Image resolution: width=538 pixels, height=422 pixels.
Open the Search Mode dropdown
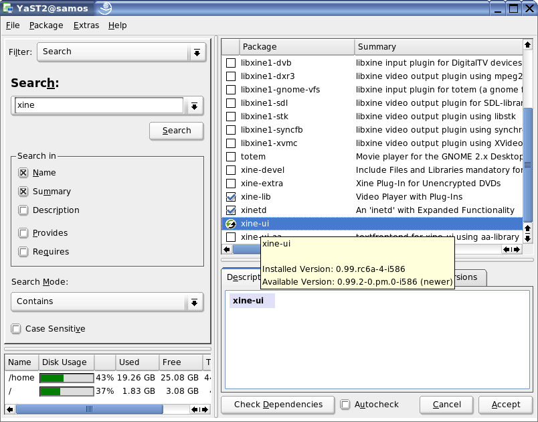107,302
